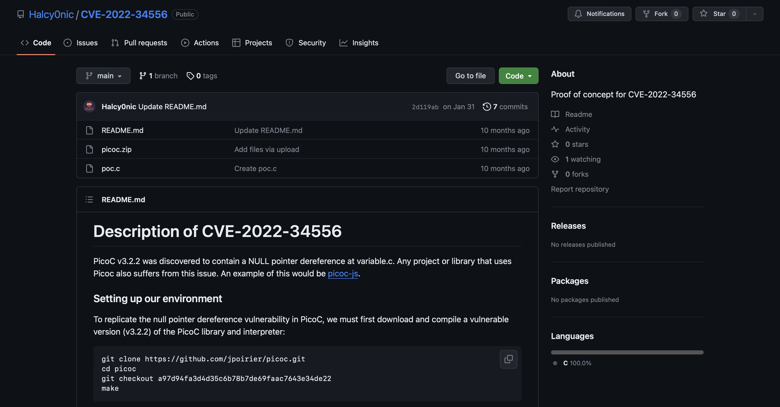Click the eye icon beside 1 watching
This screenshot has width=780, height=407.
[555, 159]
